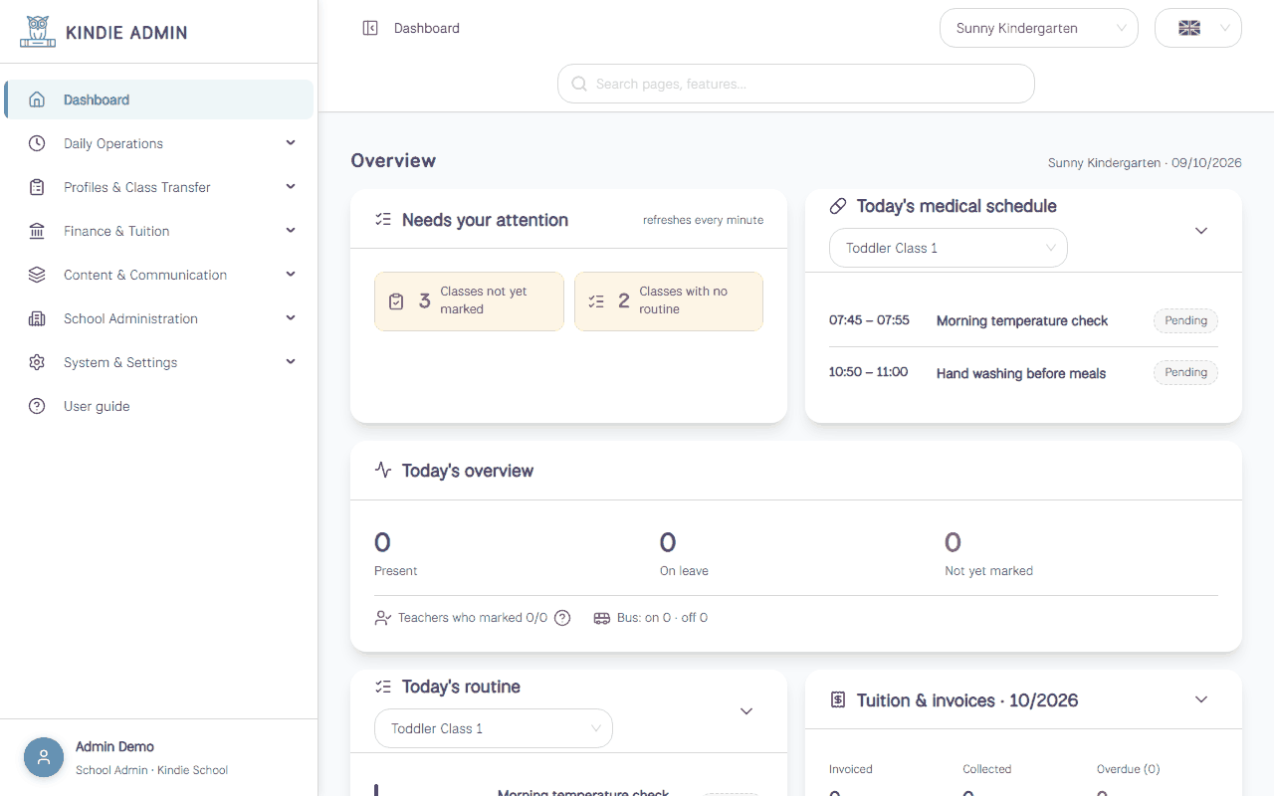Open the Sunny Kindergarten school dropdown
This screenshot has width=1274, height=796.
tap(1039, 28)
